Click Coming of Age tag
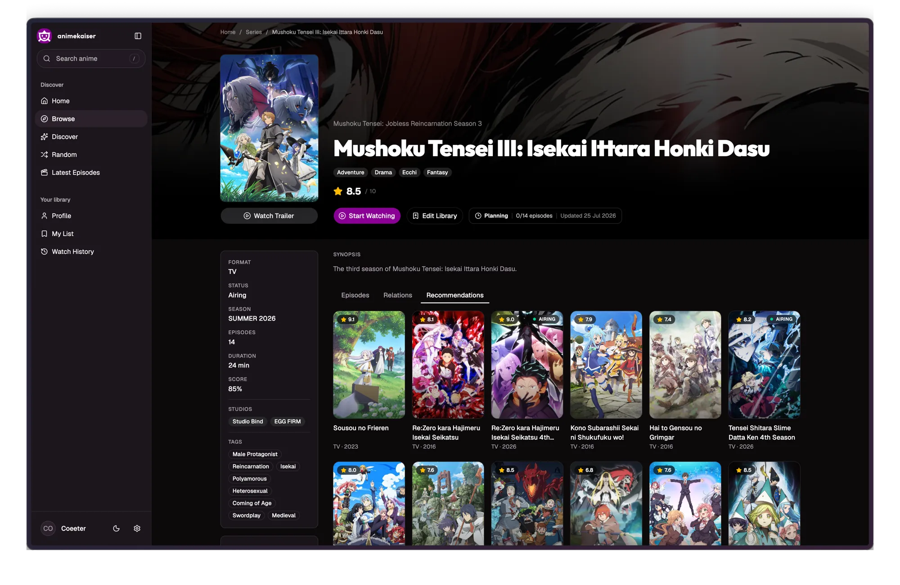Image resolution: width=900 pixels, height=585 pixels. 252,503
